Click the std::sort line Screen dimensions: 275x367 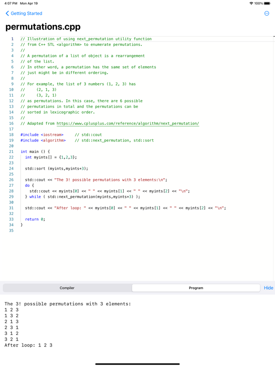pyautogui.click(x=56, y=169)
